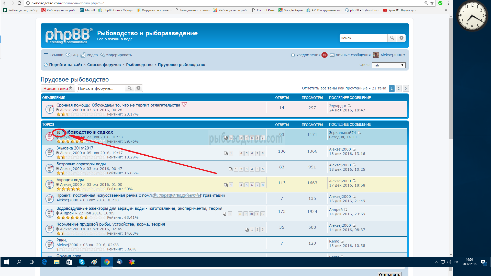
Task: Open the forum advanced search gear icon
Action: coord(138,88)
